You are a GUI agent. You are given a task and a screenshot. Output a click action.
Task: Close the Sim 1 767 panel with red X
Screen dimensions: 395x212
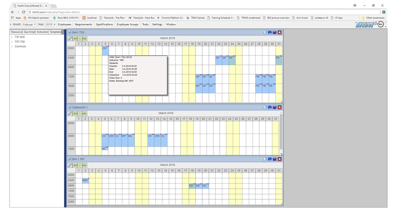(280, 159)
